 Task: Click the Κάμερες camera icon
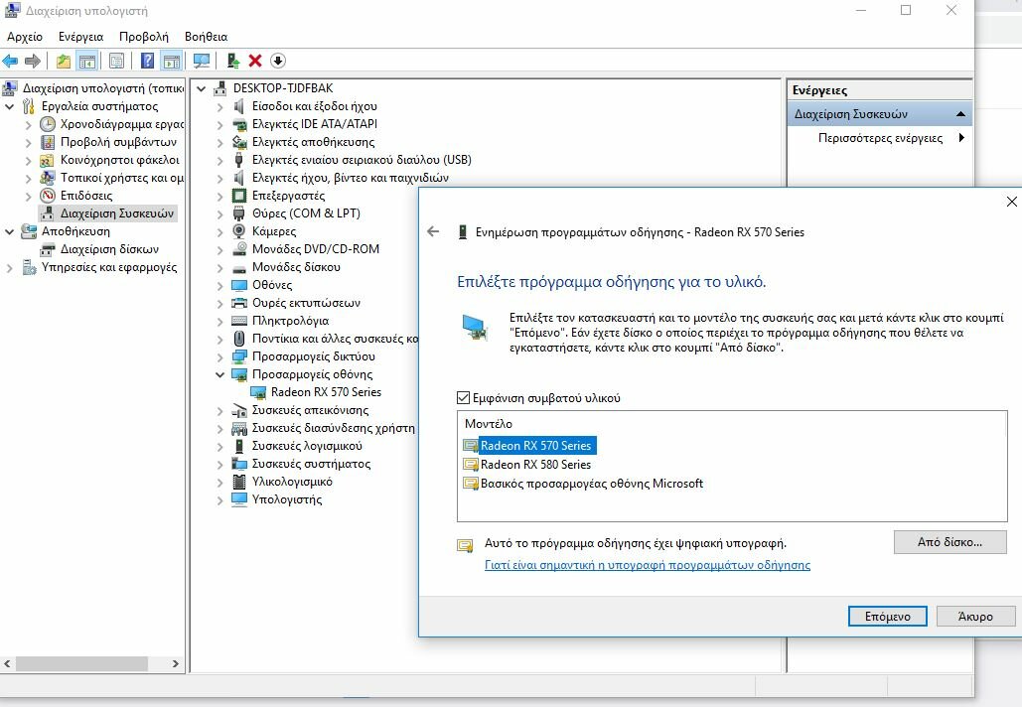coord(239,231)
